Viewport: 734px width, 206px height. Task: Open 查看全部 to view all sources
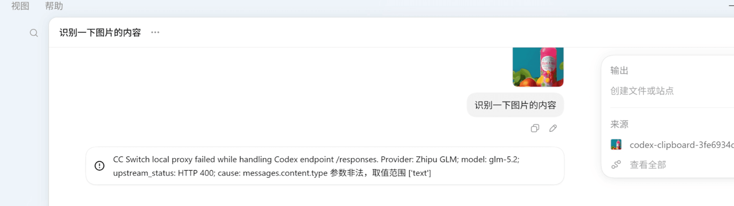648,165
